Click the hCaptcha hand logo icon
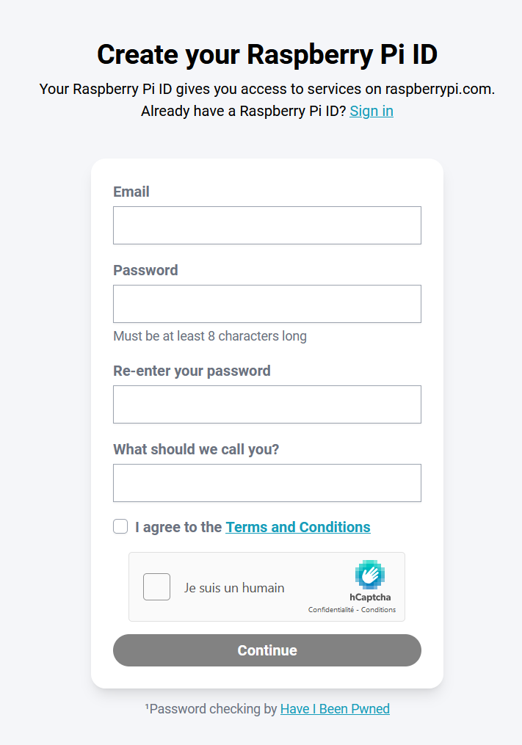This screenshot has height=745, width=522. [370, 575]
